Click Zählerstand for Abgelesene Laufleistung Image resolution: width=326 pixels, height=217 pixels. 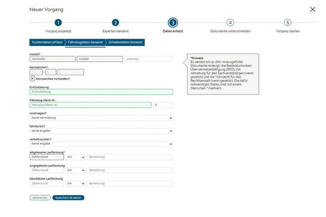tap(46, 157)
